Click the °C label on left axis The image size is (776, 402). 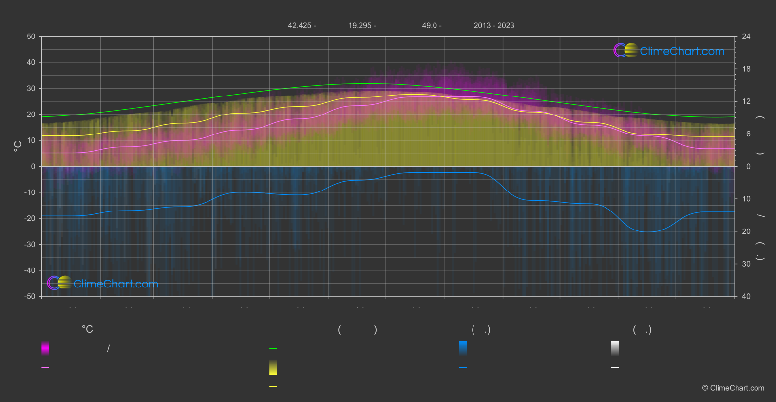point(18,146)
